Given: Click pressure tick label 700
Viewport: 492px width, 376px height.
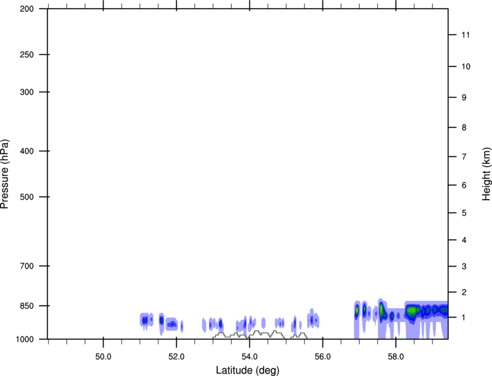Looking at the screenshot, I should tap(27, 266).
